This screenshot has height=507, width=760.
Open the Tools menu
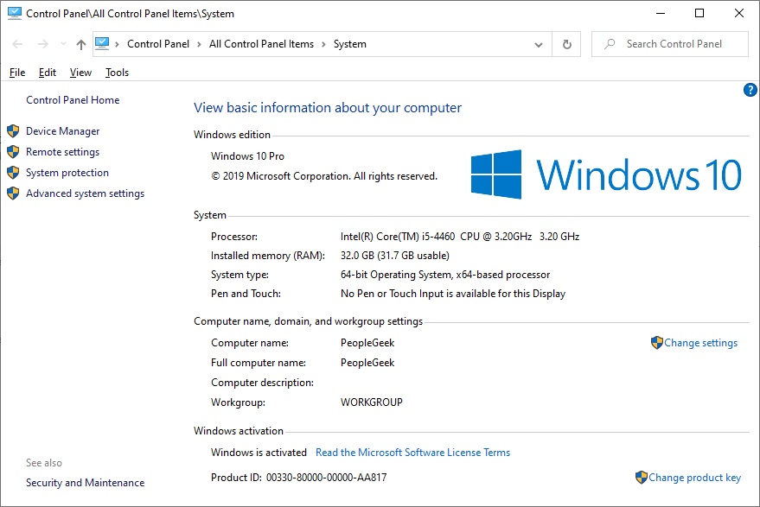117,73
